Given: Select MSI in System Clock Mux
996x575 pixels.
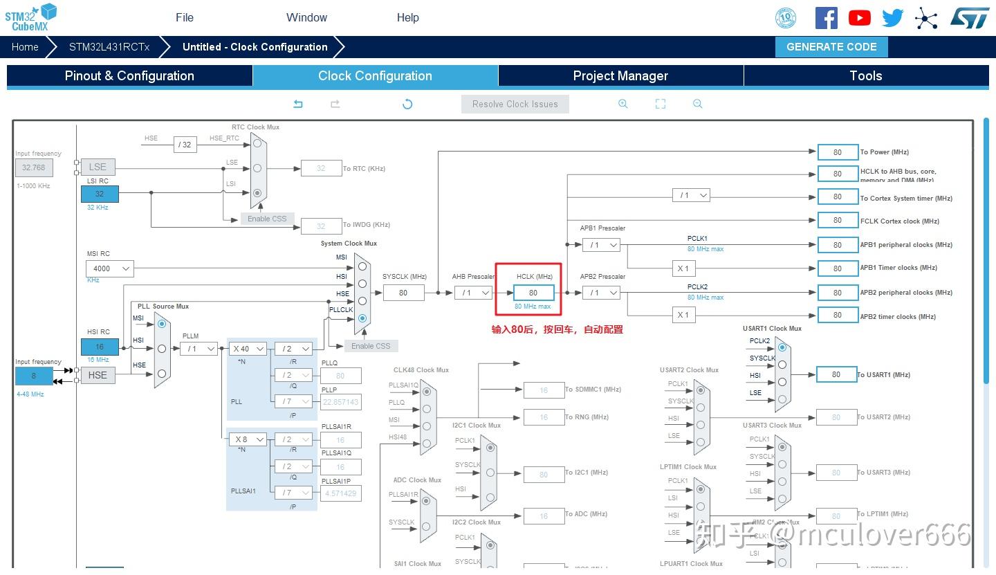Looking at the screenshot, I should click(x=362, y=266).
